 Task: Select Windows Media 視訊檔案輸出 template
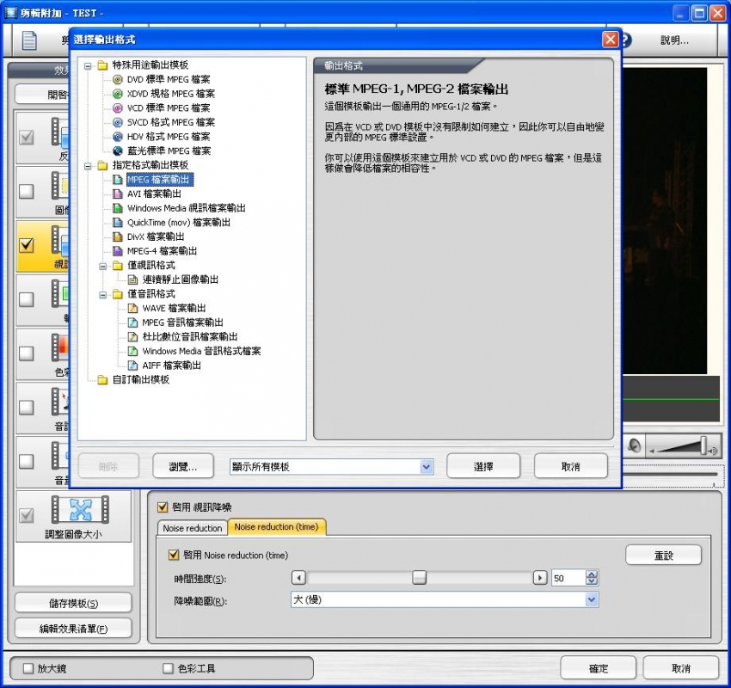tap(186, 208)
